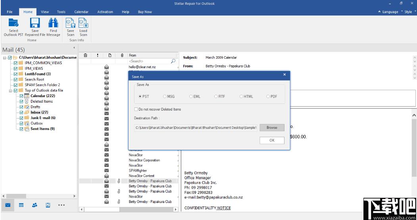Screen dimensions: 417x220
Task: Click Buy Now tab
Action: click(x=145, y=11)
